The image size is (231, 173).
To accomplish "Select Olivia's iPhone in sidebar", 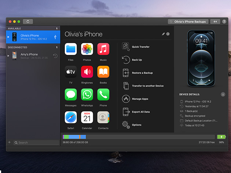I will tap(33, 37).
